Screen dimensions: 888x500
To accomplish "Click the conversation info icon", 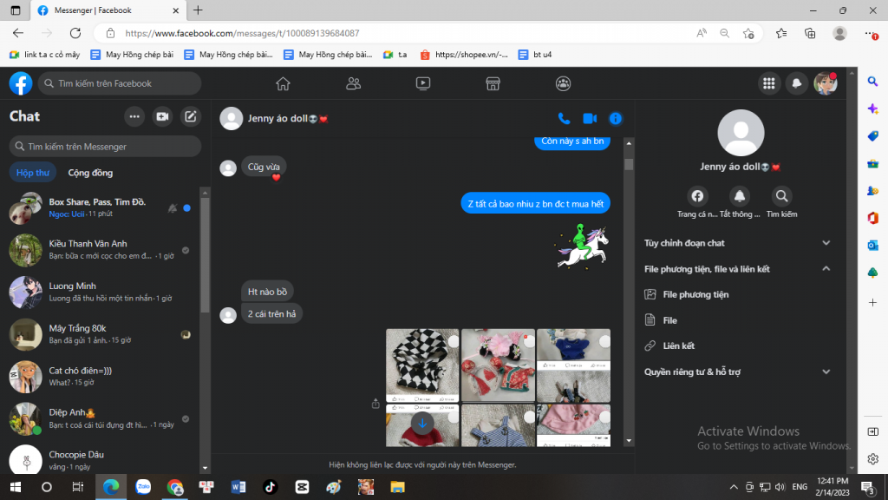I will (616, 118).
